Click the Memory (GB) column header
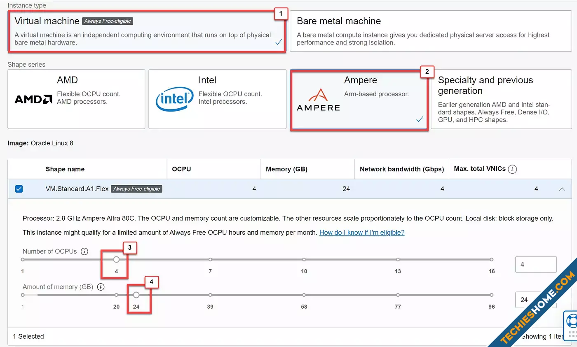The image size is (577, 347). [x=286, y=169]
